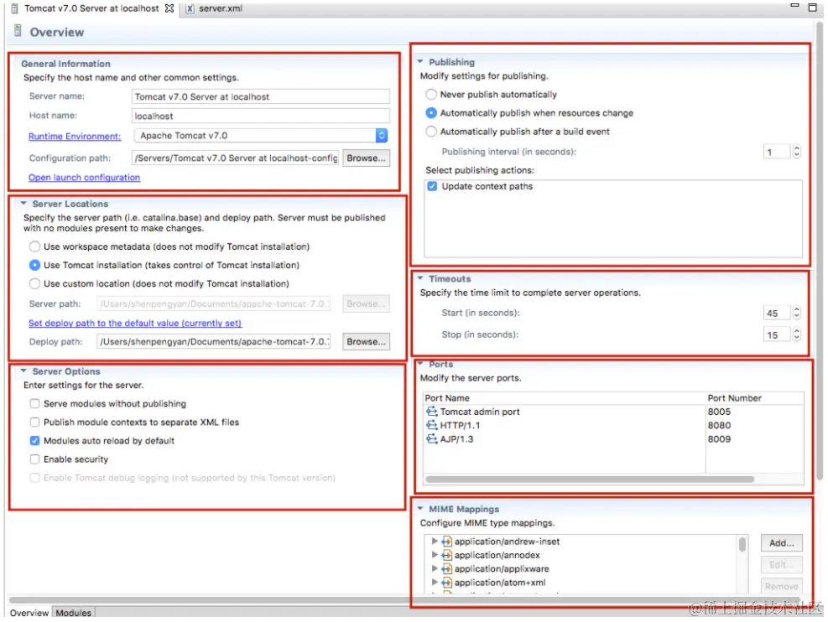The width and height of the screenshot is (828, 622).
Task: Select Automatically publish after a build event
Action: click(431, 132)
